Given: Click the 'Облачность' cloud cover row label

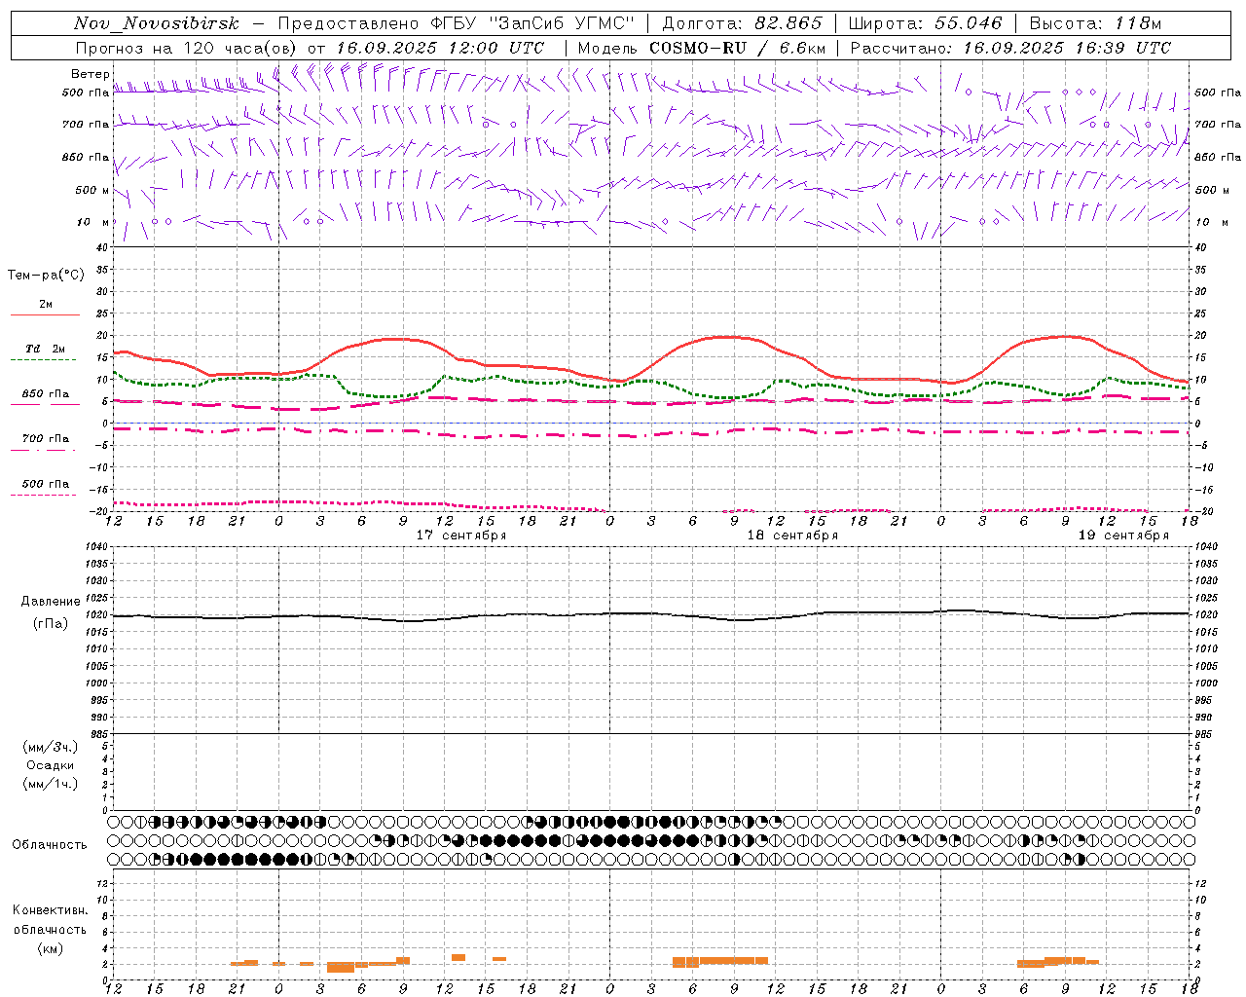Looking at the screenshot, I should [50, 845].
